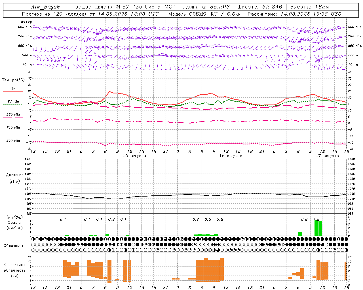Click the 'Осадки' precipitation panel label
The width and height of the screenshot is (363, 290).
pyautogui.click(x=14, y=223)
